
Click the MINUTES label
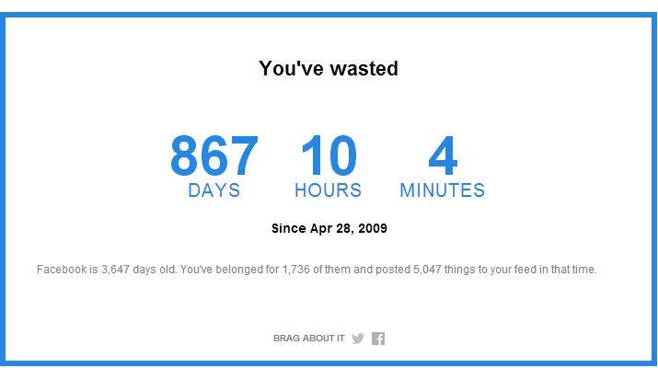pyautogui.click(x=442, y=190)
